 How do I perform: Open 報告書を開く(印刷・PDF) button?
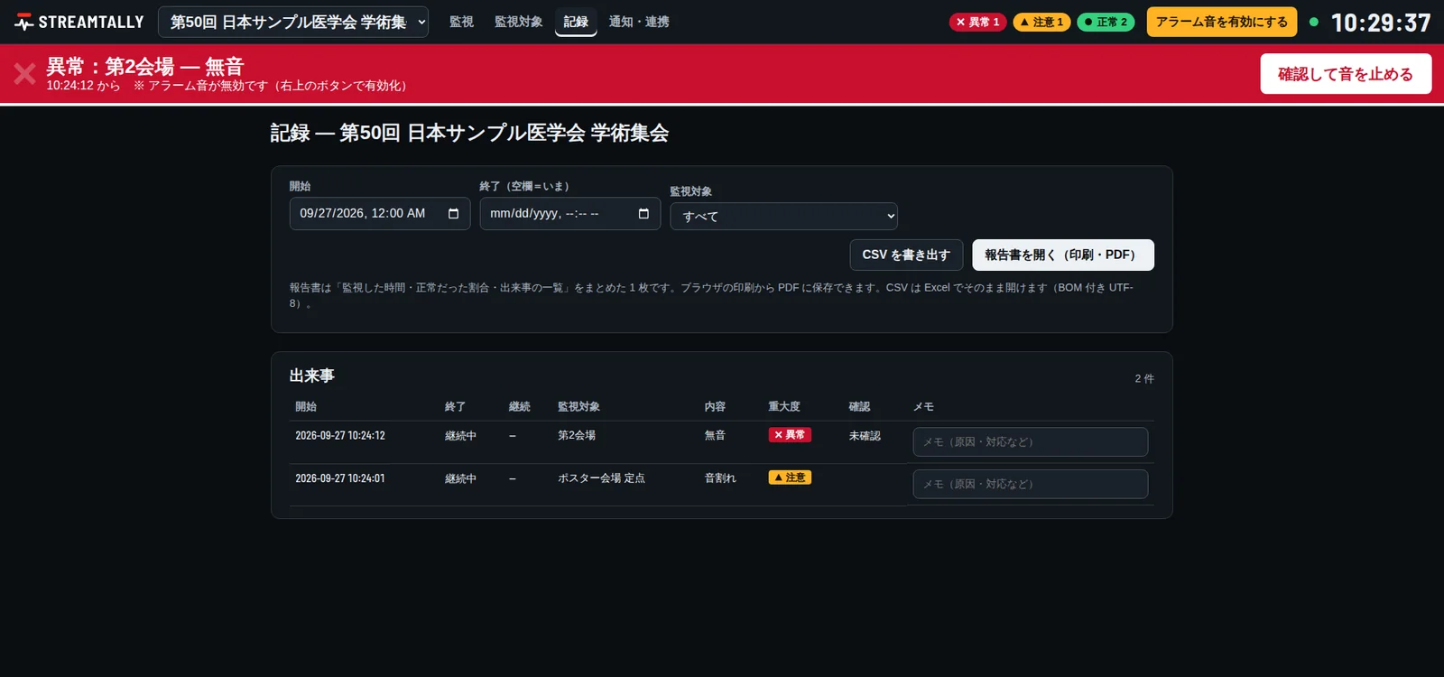[1063, 255]
